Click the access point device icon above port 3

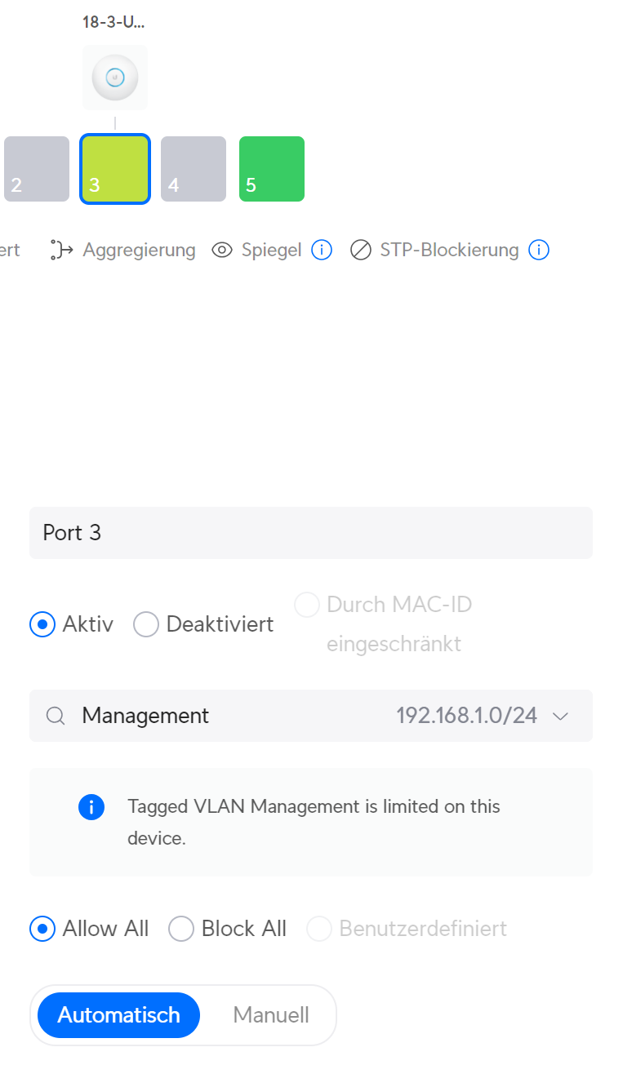115,78
